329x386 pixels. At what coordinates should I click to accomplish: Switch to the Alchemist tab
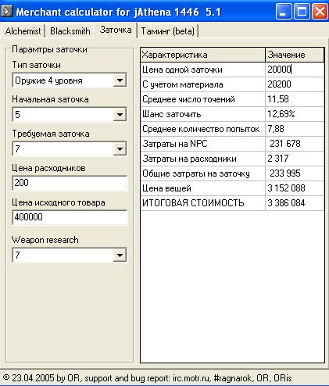point(23,31)
